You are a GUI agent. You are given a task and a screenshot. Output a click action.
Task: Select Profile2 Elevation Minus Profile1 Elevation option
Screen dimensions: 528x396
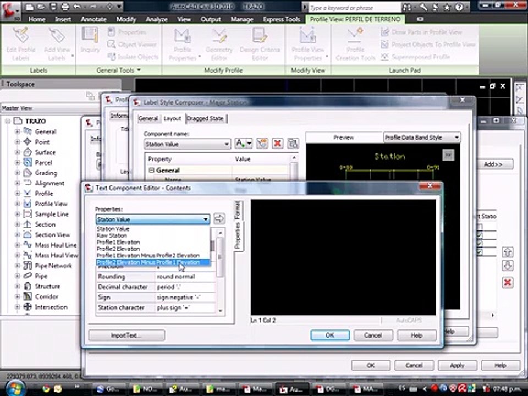tap(152, 262)
